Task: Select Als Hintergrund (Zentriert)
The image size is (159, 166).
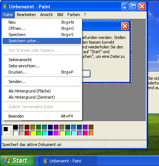Action: point(42,97)
